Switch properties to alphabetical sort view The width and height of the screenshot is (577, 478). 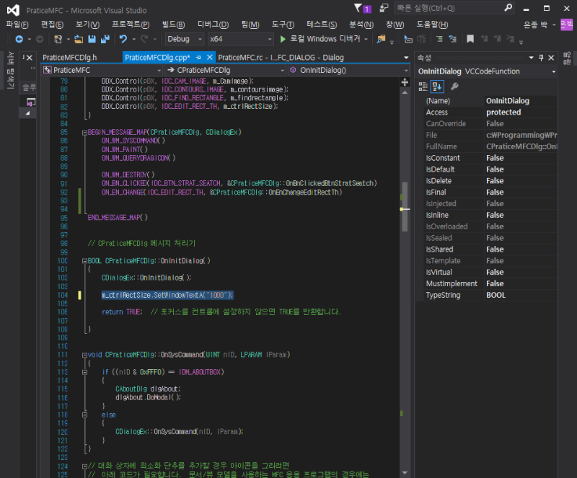tap(437, 87)
